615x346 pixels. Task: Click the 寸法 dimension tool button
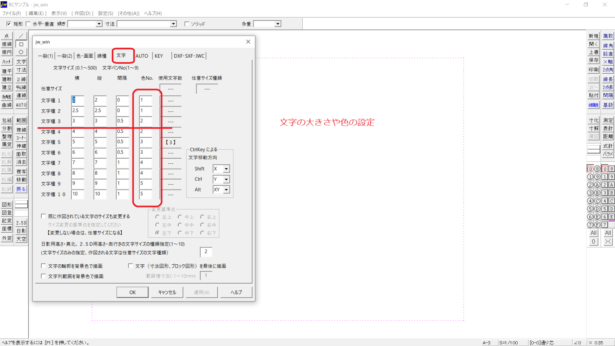point(21,70)
